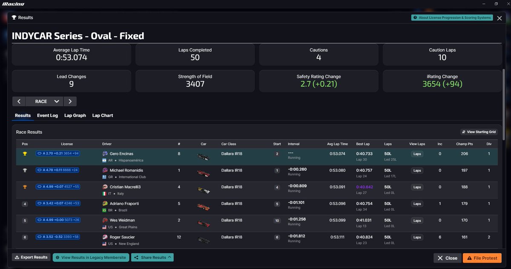Viewport: 511px width, 269px height.
Task: Click Roger Saucier helmet icon
Action: pyautogui.click(x=105, y=237)
